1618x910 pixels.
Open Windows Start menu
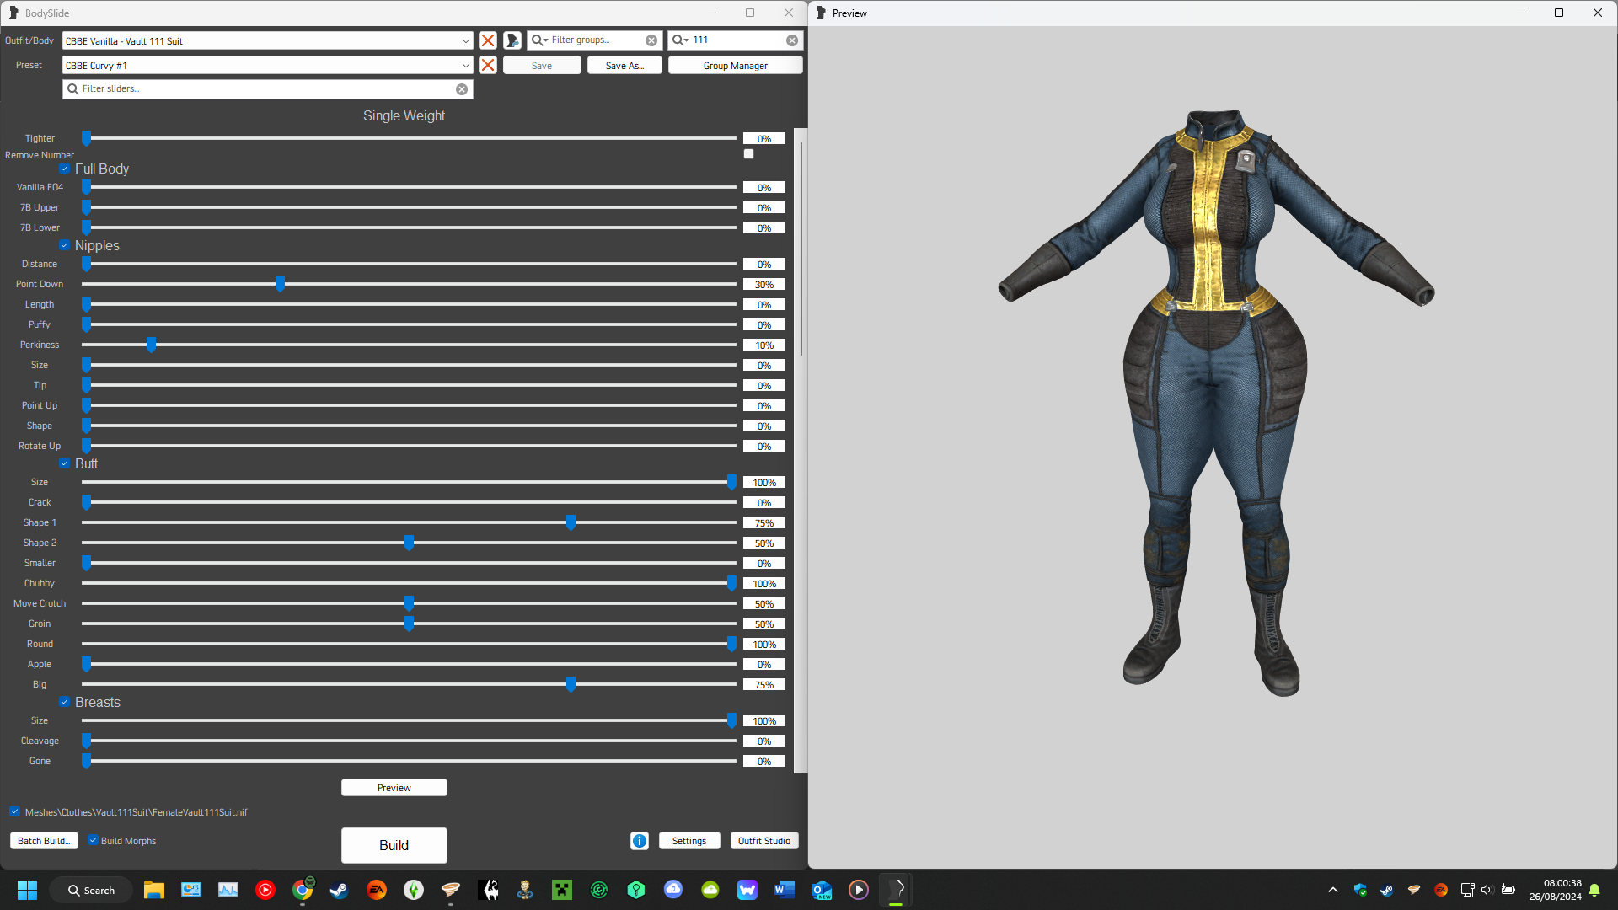click(27, 890)
